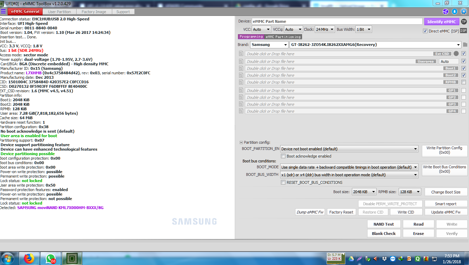
Task: Open the VCCq voltage dropdown
Action: [293, 29]
